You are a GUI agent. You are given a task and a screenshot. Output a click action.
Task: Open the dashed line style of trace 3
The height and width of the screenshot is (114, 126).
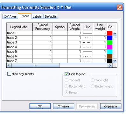(x=87, y=42)
